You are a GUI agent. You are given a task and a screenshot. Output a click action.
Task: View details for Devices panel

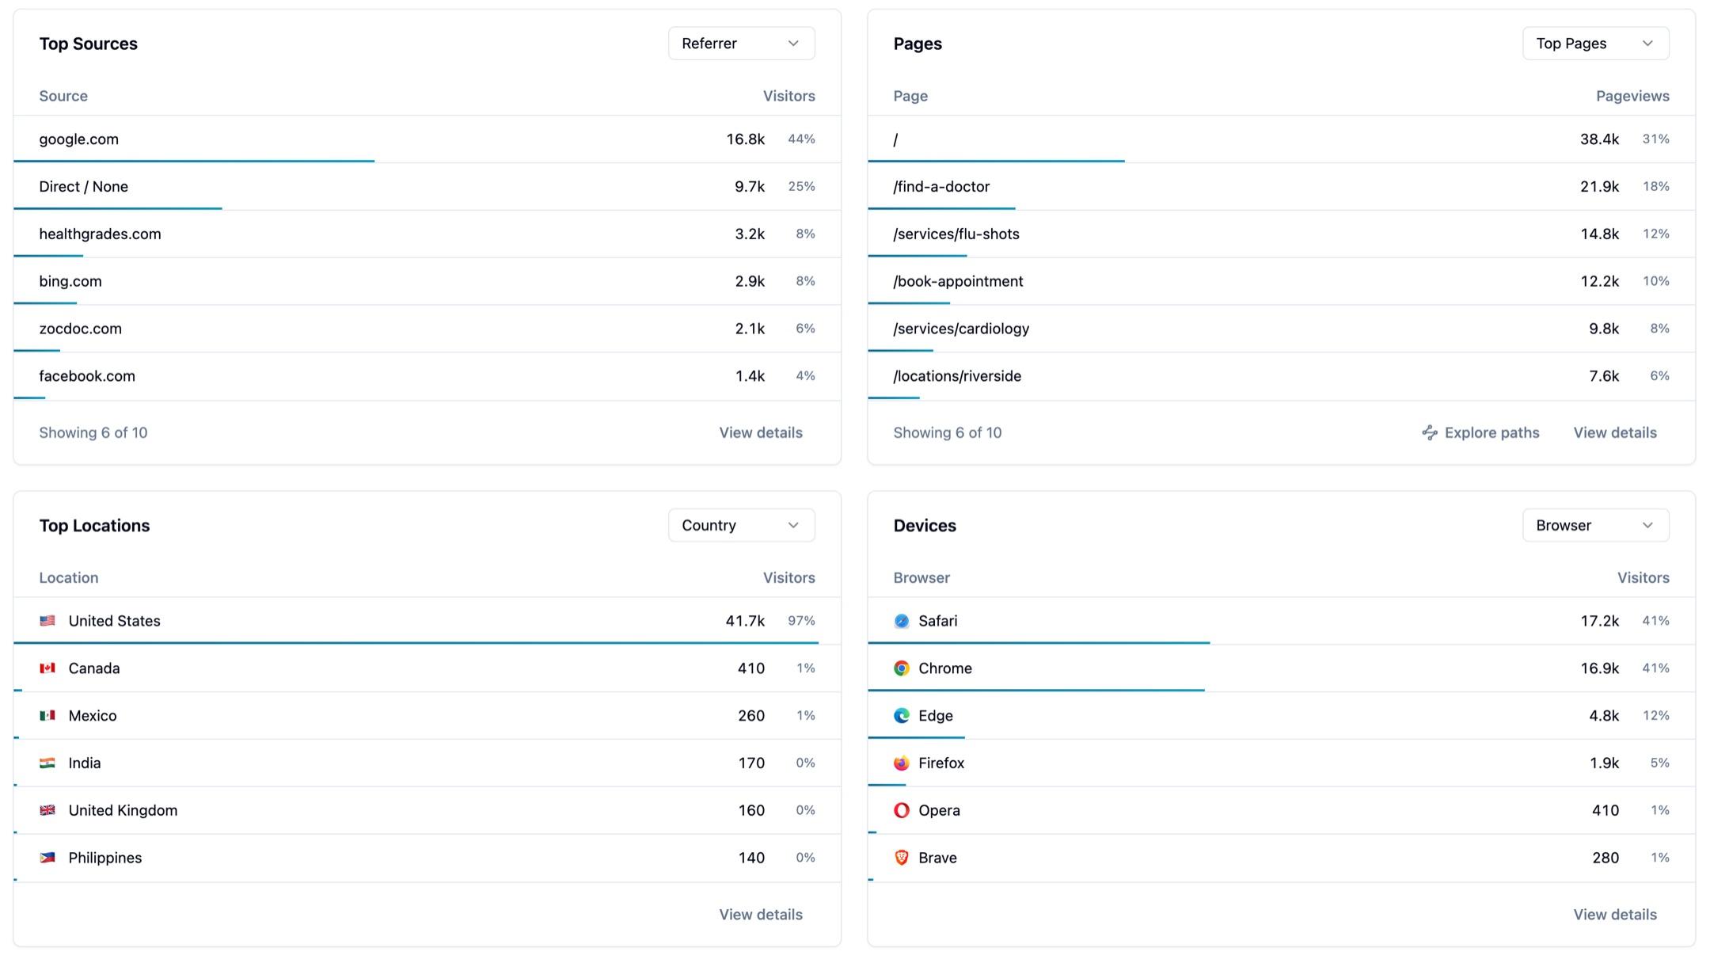click(x=1614, y=915)
